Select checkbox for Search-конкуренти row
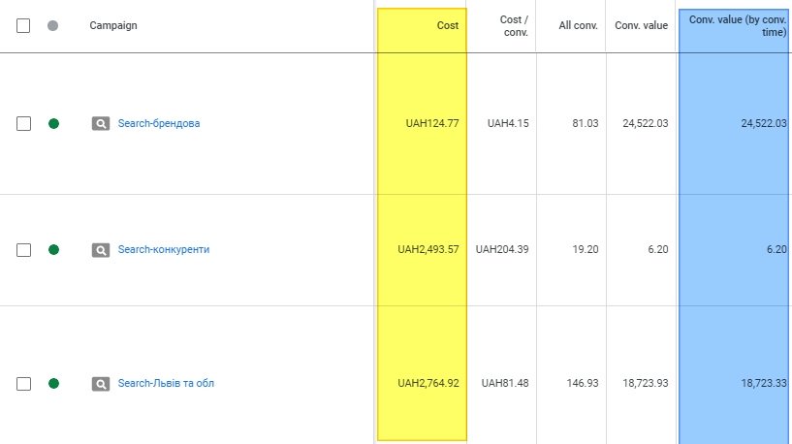The image size is (792, 444). point(23,250)
